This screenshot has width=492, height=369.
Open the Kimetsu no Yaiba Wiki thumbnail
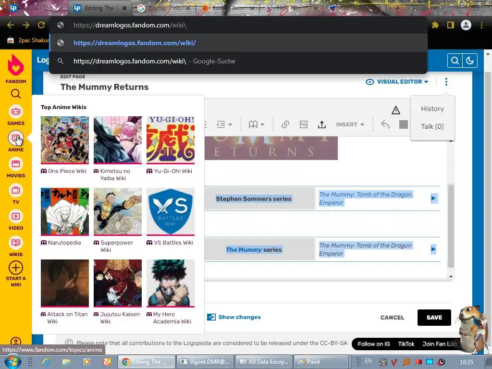point(118,140)
